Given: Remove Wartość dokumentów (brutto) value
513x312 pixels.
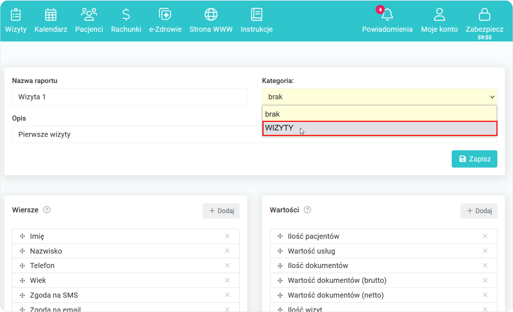Looking at the screenshot, I should [485, 280].
